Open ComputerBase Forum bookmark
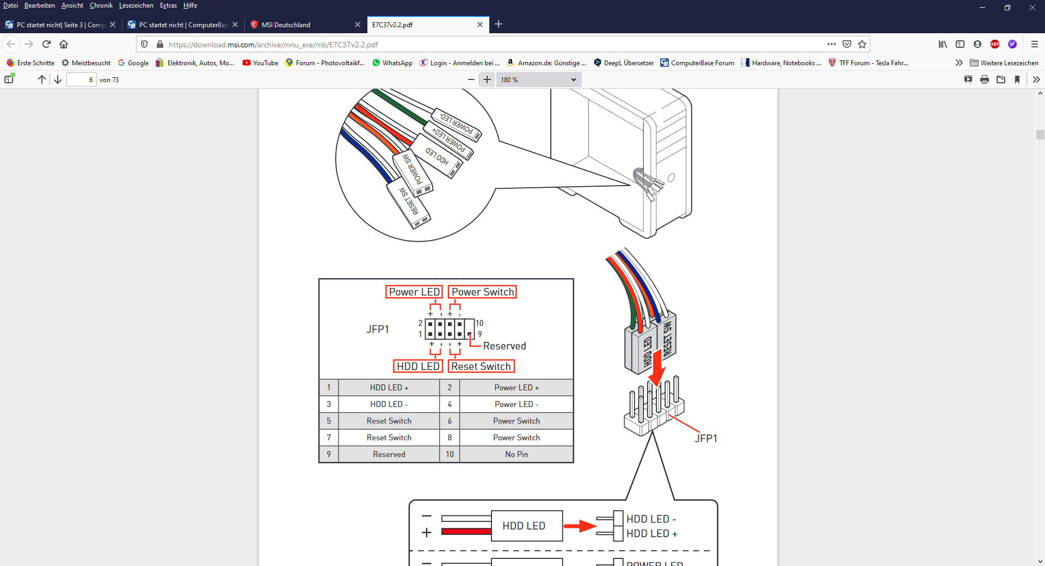Screen dimensions: 1045x566 tap(697, 63)
